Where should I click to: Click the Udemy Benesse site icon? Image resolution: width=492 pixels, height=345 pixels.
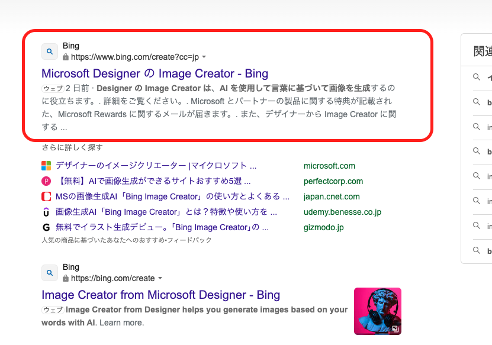[46, 212]
